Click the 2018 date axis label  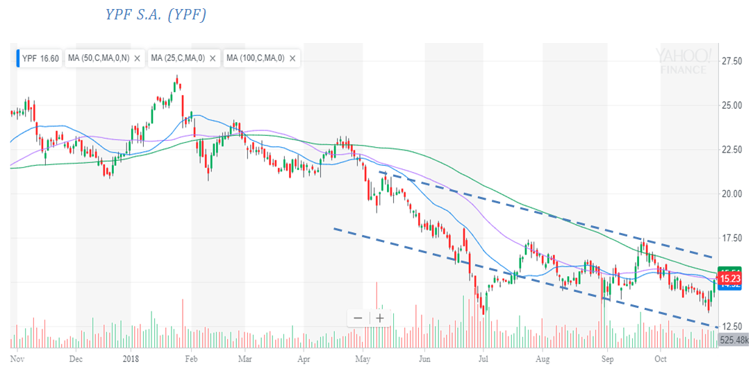(131, 358)
